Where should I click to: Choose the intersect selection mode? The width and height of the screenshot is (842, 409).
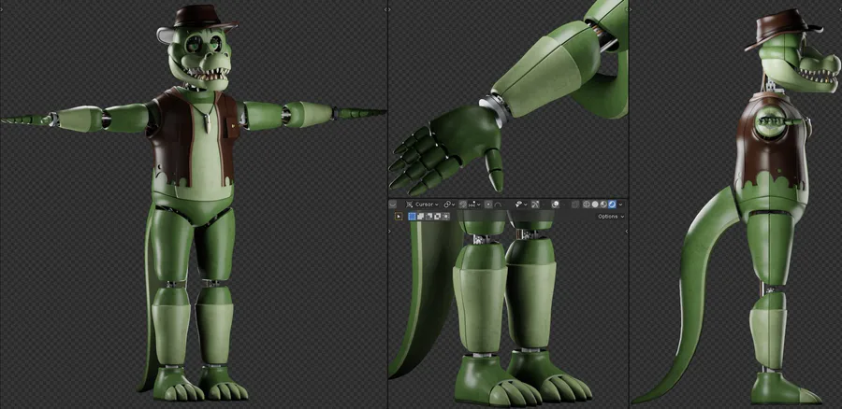click(445, 217)
